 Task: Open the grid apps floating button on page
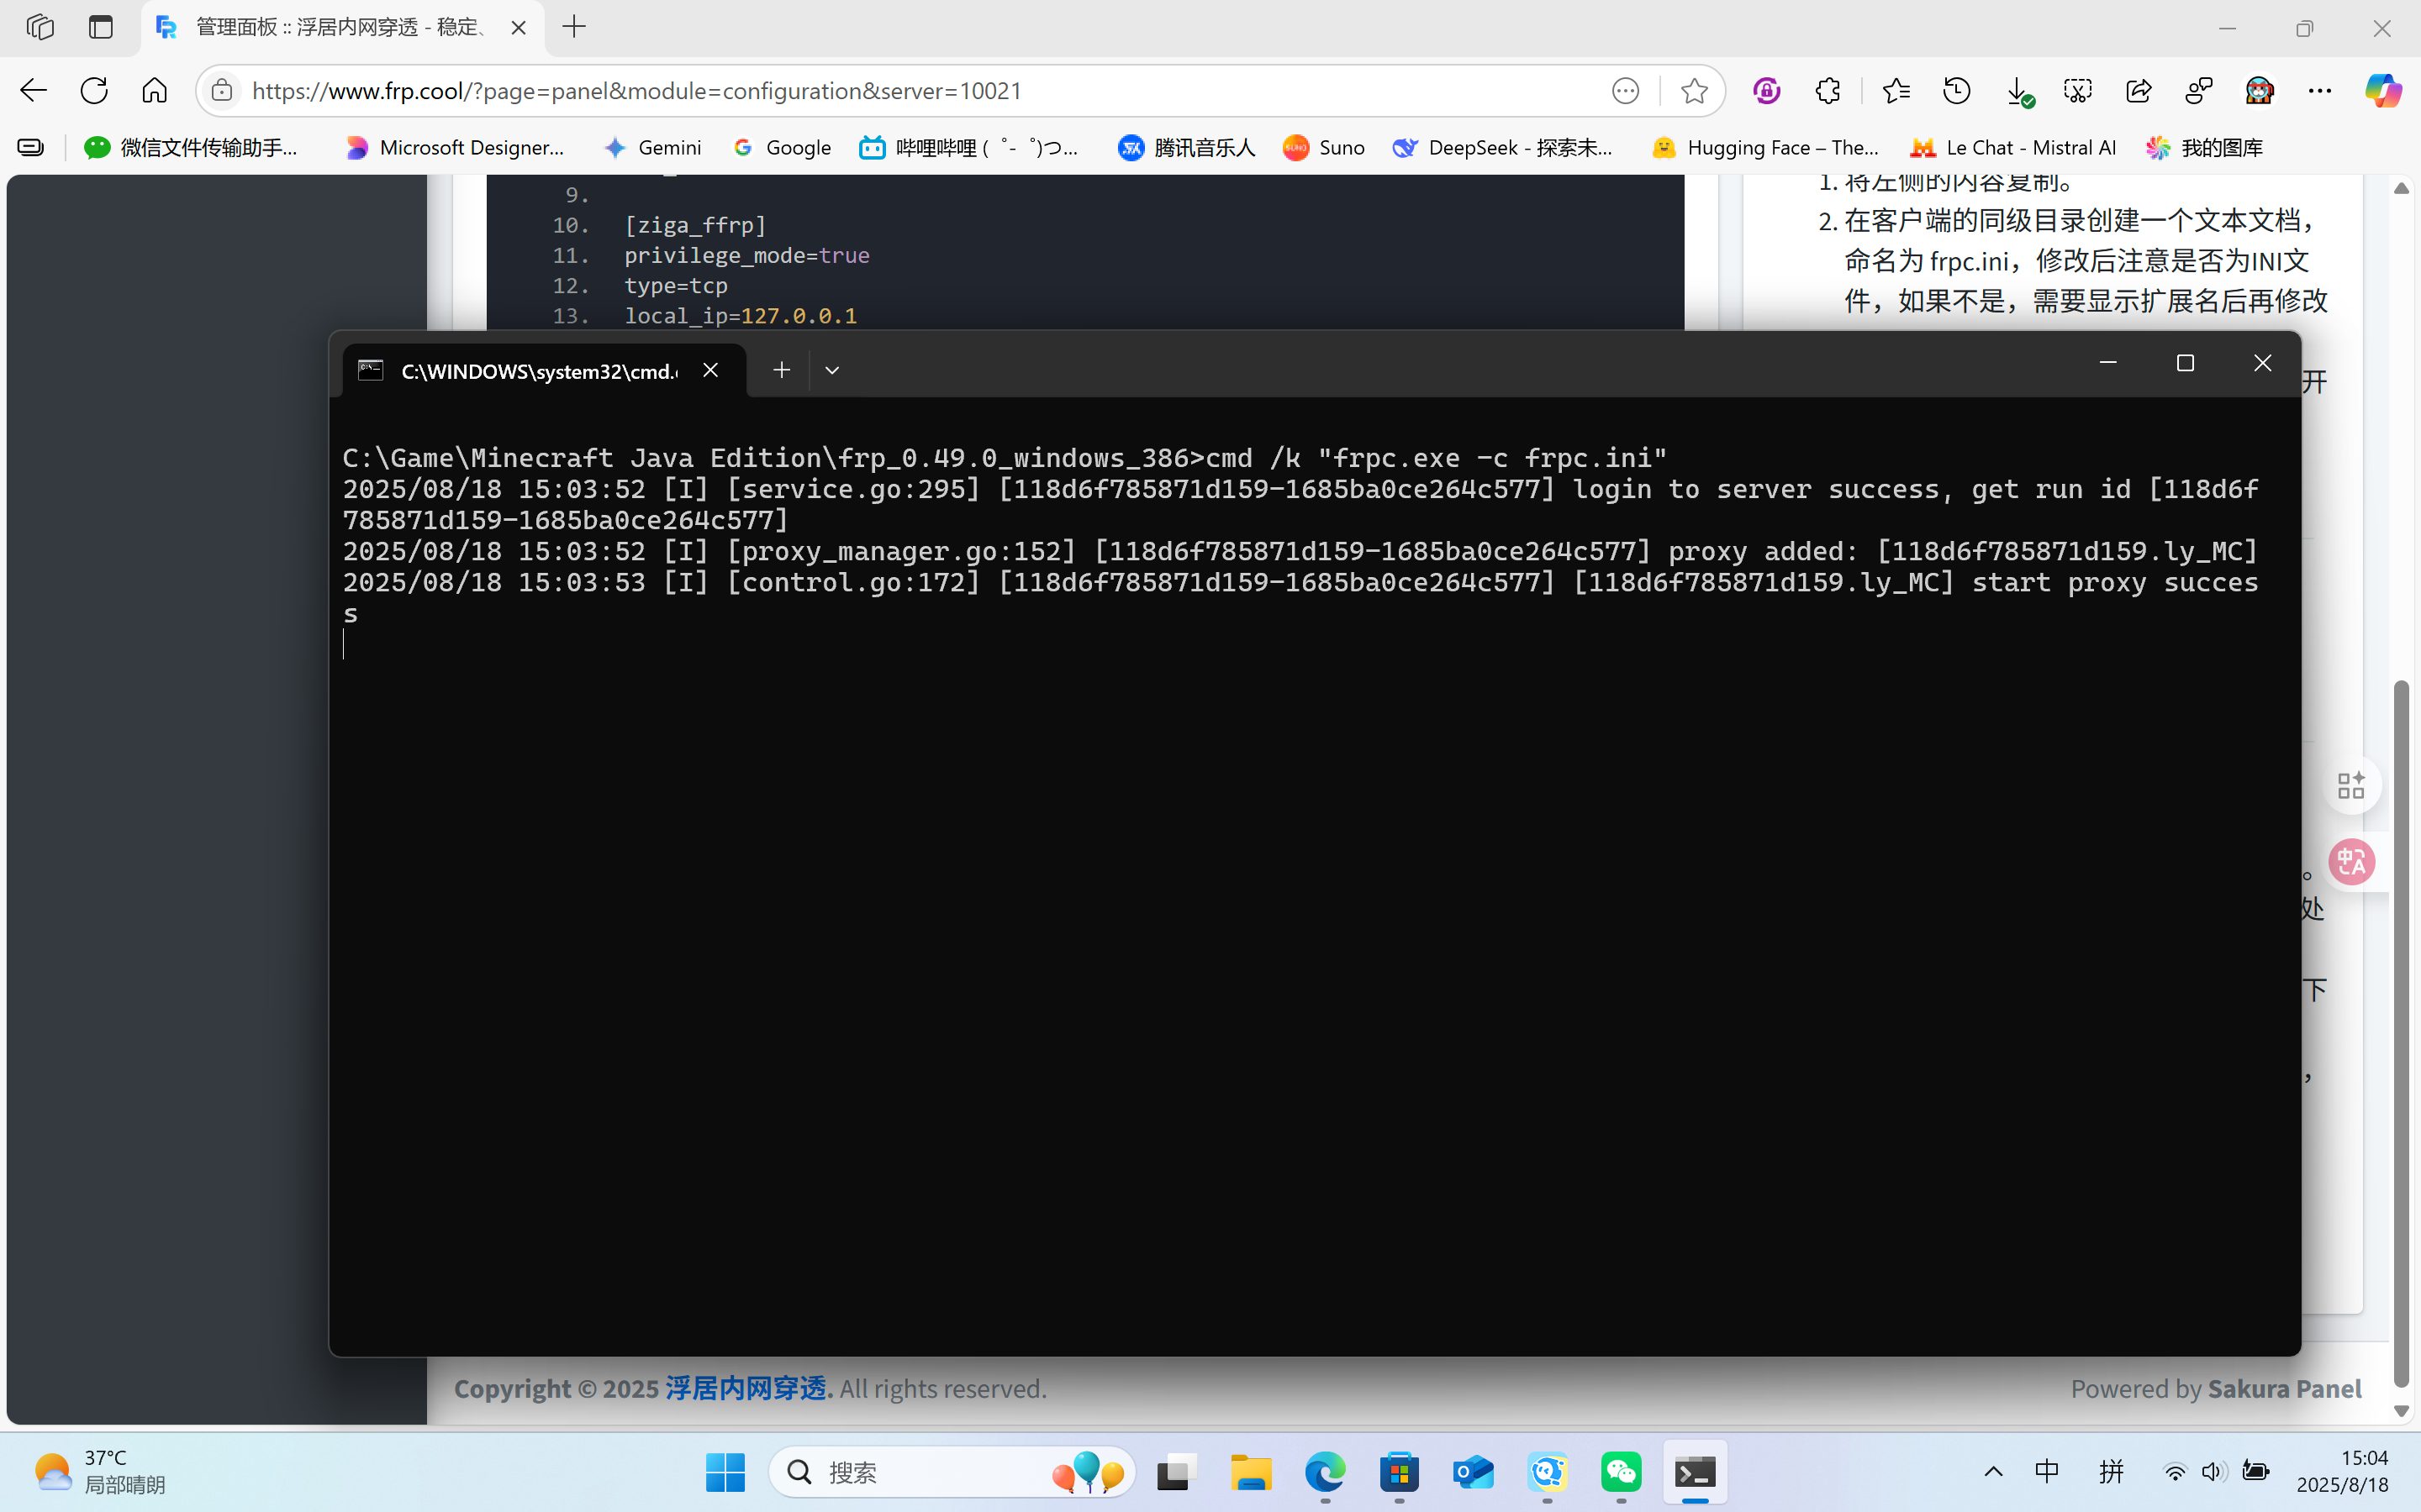click(x=2351, y=785)
